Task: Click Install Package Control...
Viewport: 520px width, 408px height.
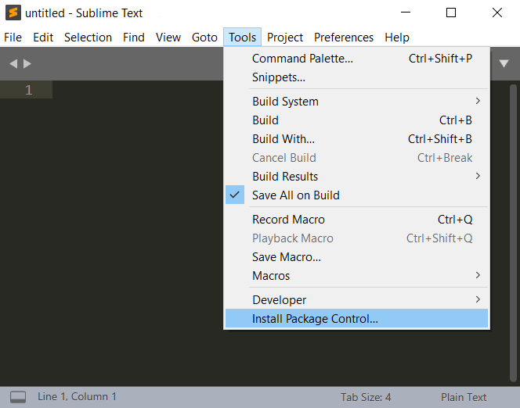Action: point(356,319)
